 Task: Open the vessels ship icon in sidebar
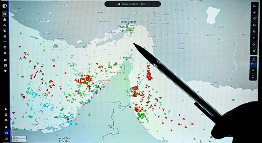5,20
